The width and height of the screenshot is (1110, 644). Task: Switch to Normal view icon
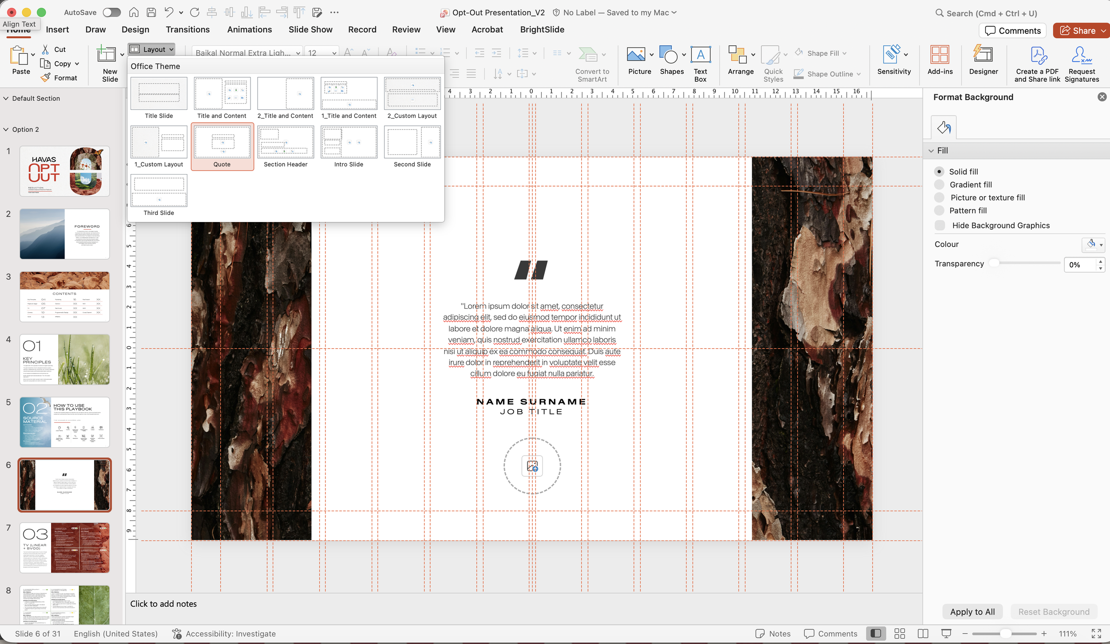pos(876,633)
